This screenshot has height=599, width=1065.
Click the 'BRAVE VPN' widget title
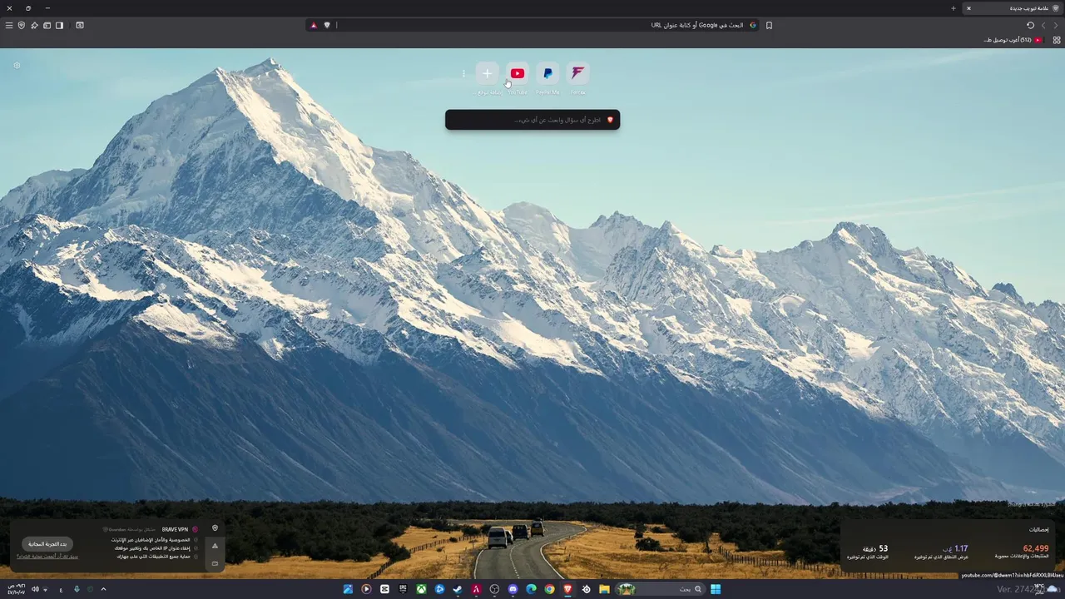click(x=175, y=529)
